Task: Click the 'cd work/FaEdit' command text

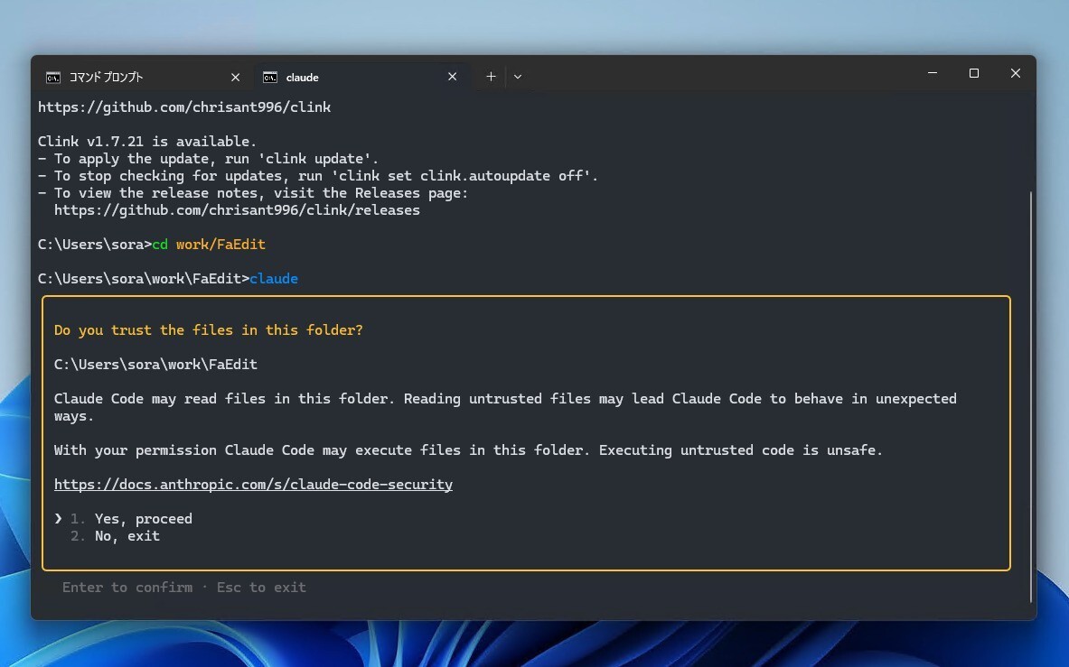Action: pos(209,245)
